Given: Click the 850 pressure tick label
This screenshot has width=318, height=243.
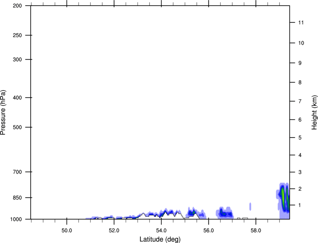Looking at the screenshot, I should point(17,197).
